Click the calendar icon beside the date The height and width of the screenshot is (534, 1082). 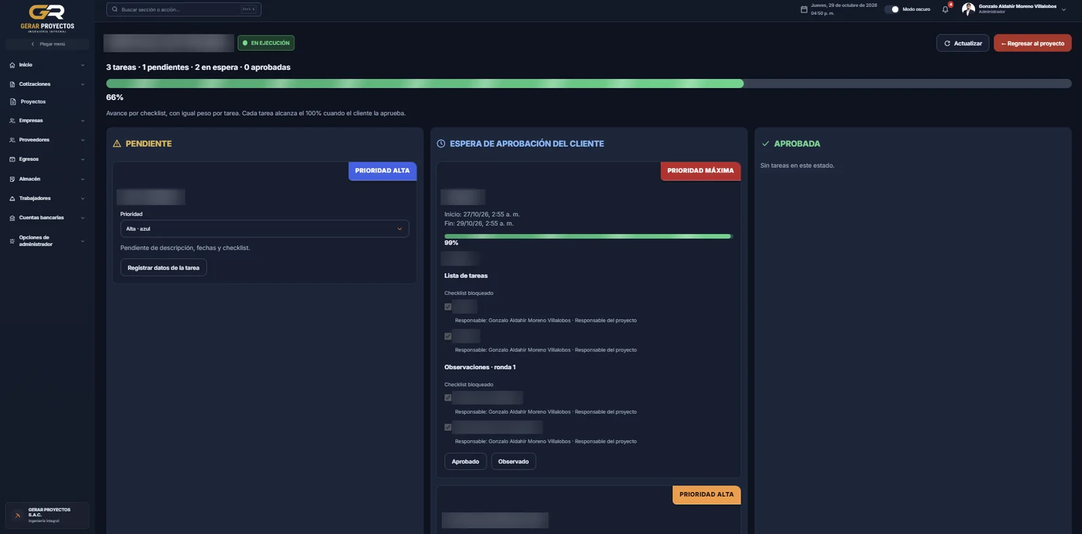pyautogui.click(x=804, y=9)
